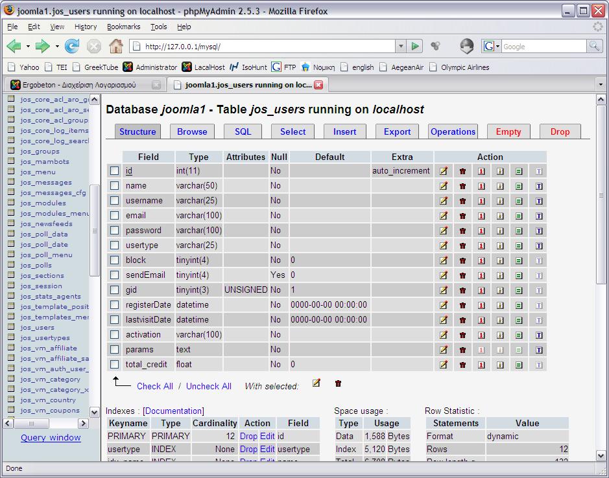
Task: Tick the block field checkbox
Action: tap(114, 260)
